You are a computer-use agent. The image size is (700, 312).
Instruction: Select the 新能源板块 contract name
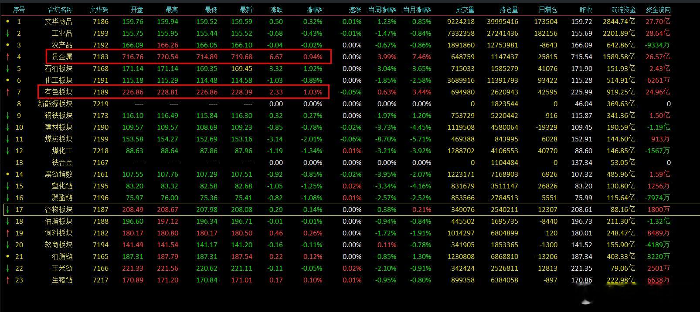55,104
